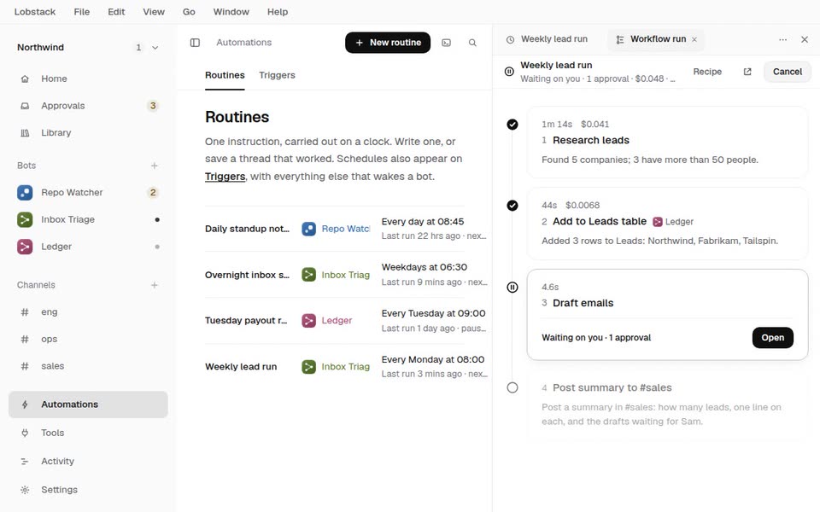Screen dimensions: 820x512
Task: Open the Library section
Action: pos(88,133)
